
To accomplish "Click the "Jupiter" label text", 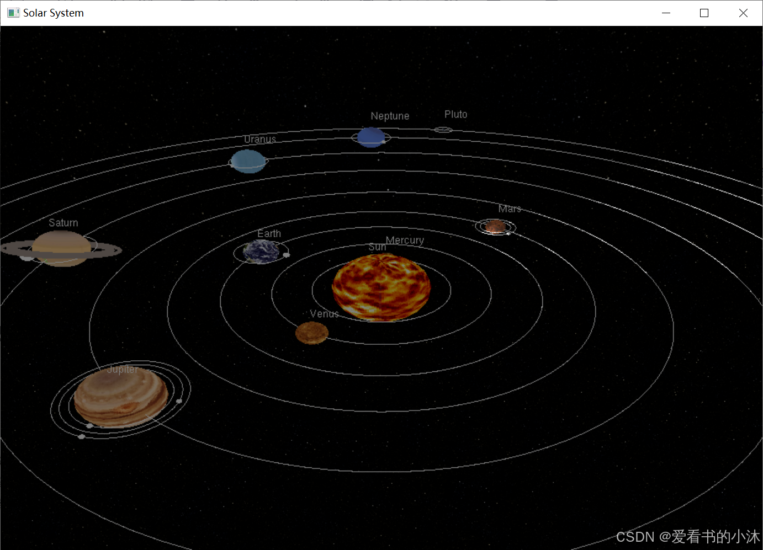I will click(123, 369).
